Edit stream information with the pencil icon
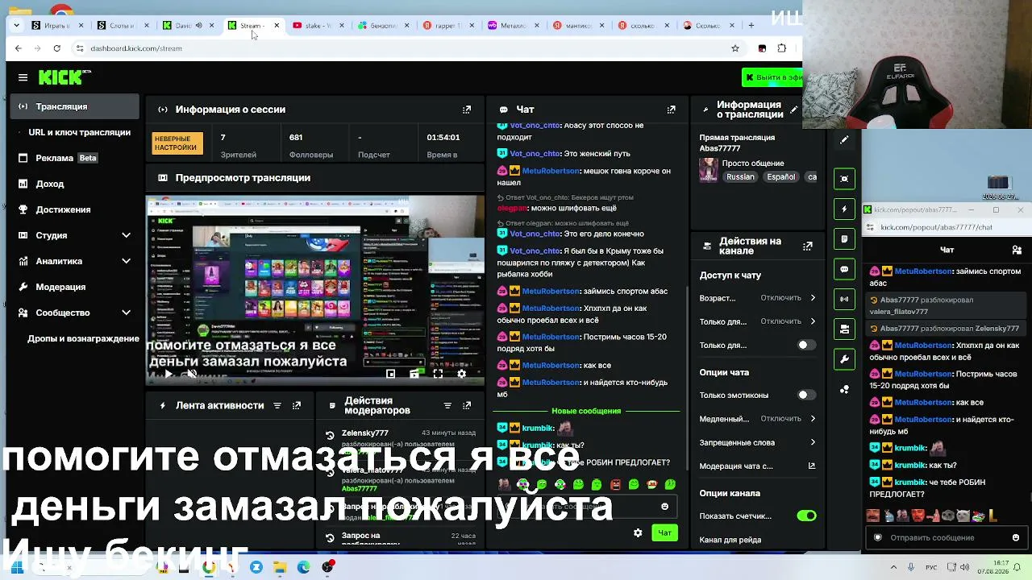1032x580 pixels. [x=793, y=110]
